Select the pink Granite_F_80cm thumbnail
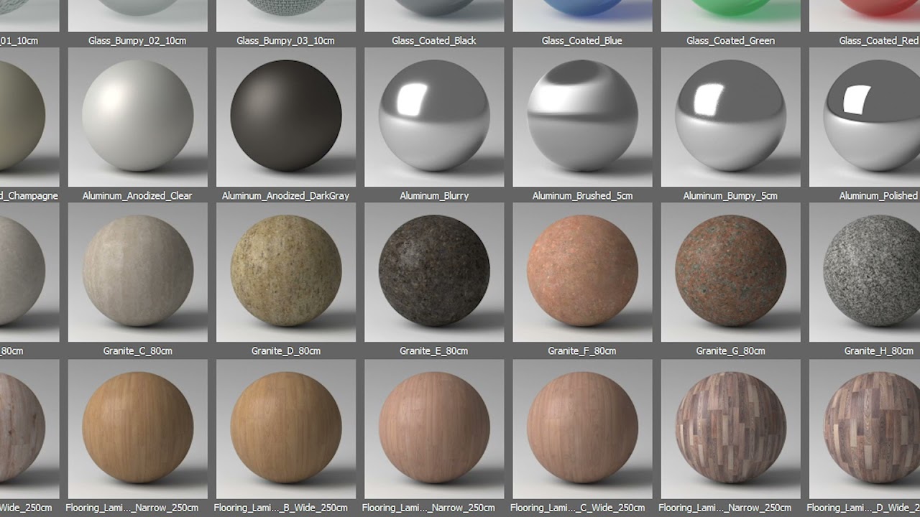 coord(582,272)
